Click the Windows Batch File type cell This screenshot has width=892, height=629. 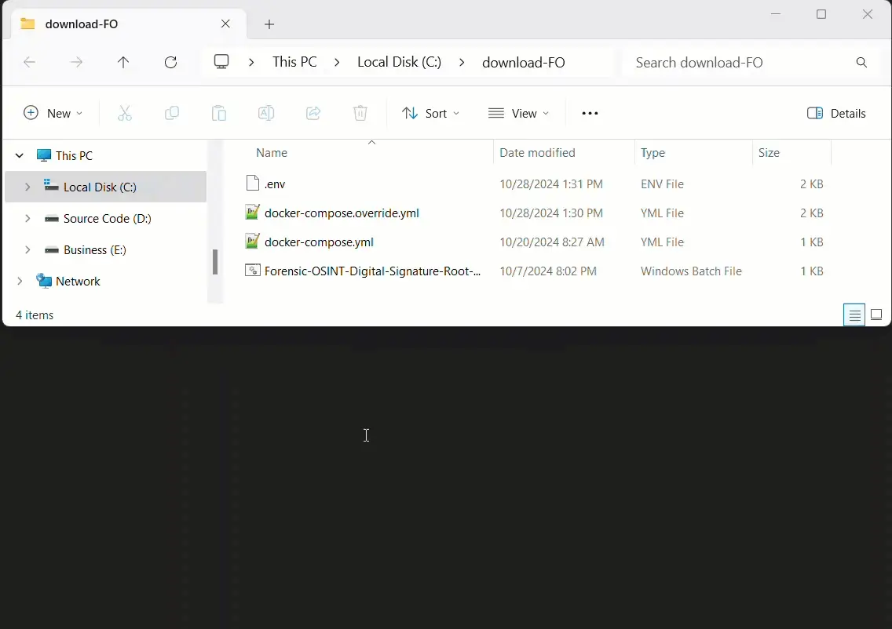[x=691, y=271]
